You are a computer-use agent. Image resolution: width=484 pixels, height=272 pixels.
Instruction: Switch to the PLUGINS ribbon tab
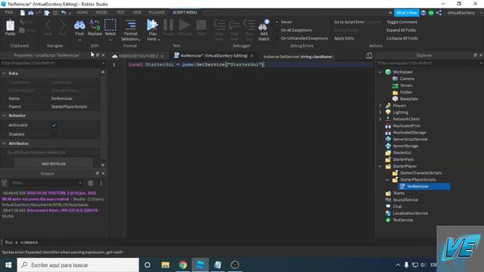[x=157, y=13]
